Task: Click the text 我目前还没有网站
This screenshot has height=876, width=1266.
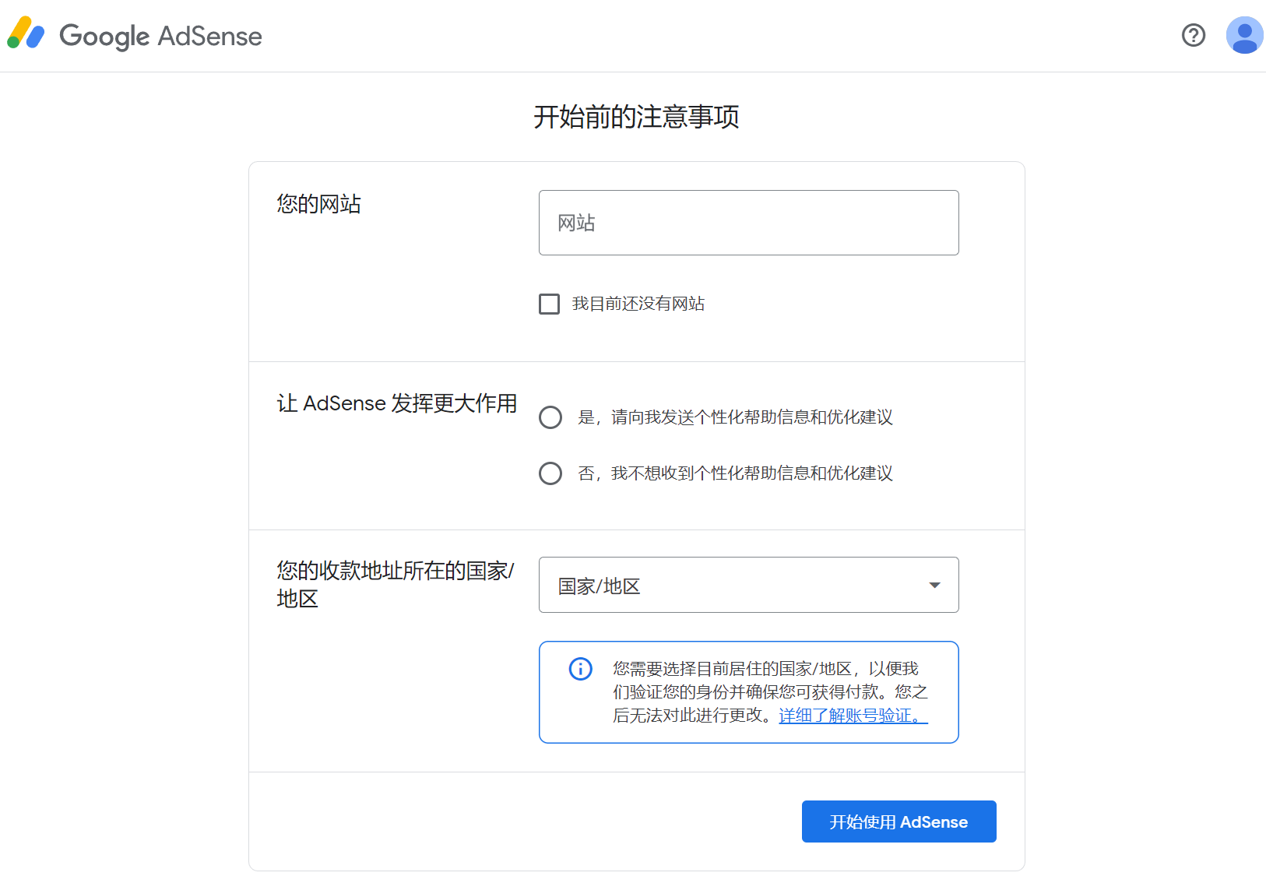Action: (638, 304)
